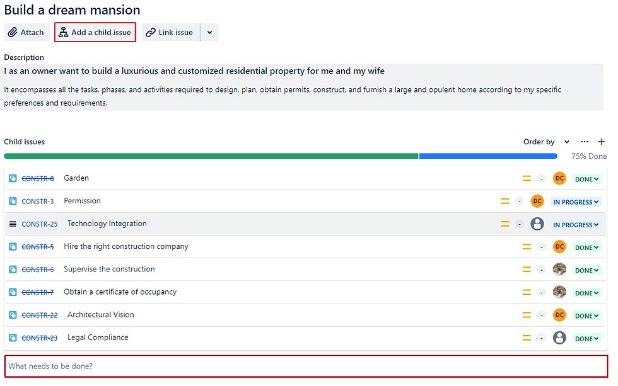
Task: Open the CONSTR-3 issue link
Action: (38, 201)
